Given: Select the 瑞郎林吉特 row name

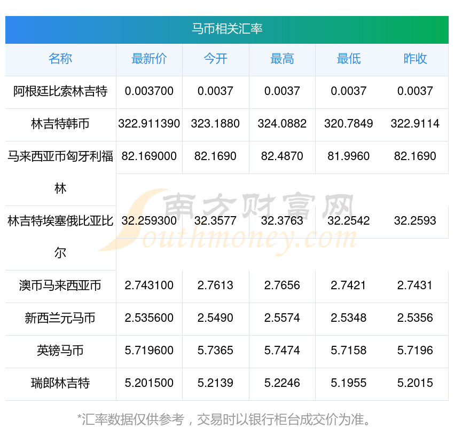Looking at the screenshot, I should click(60, 383).
